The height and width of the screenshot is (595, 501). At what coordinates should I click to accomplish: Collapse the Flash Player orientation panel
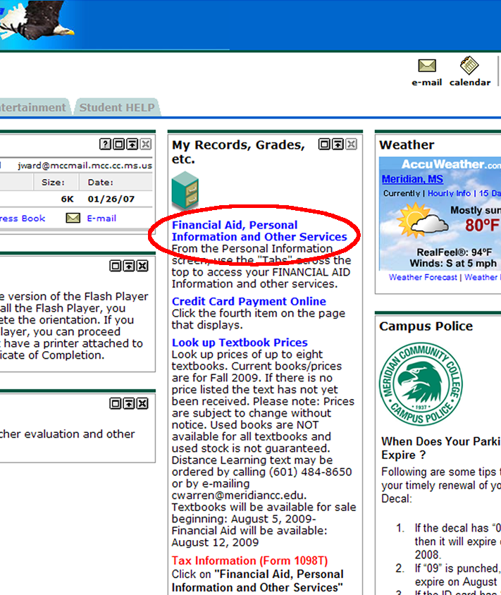pos(129,266)
